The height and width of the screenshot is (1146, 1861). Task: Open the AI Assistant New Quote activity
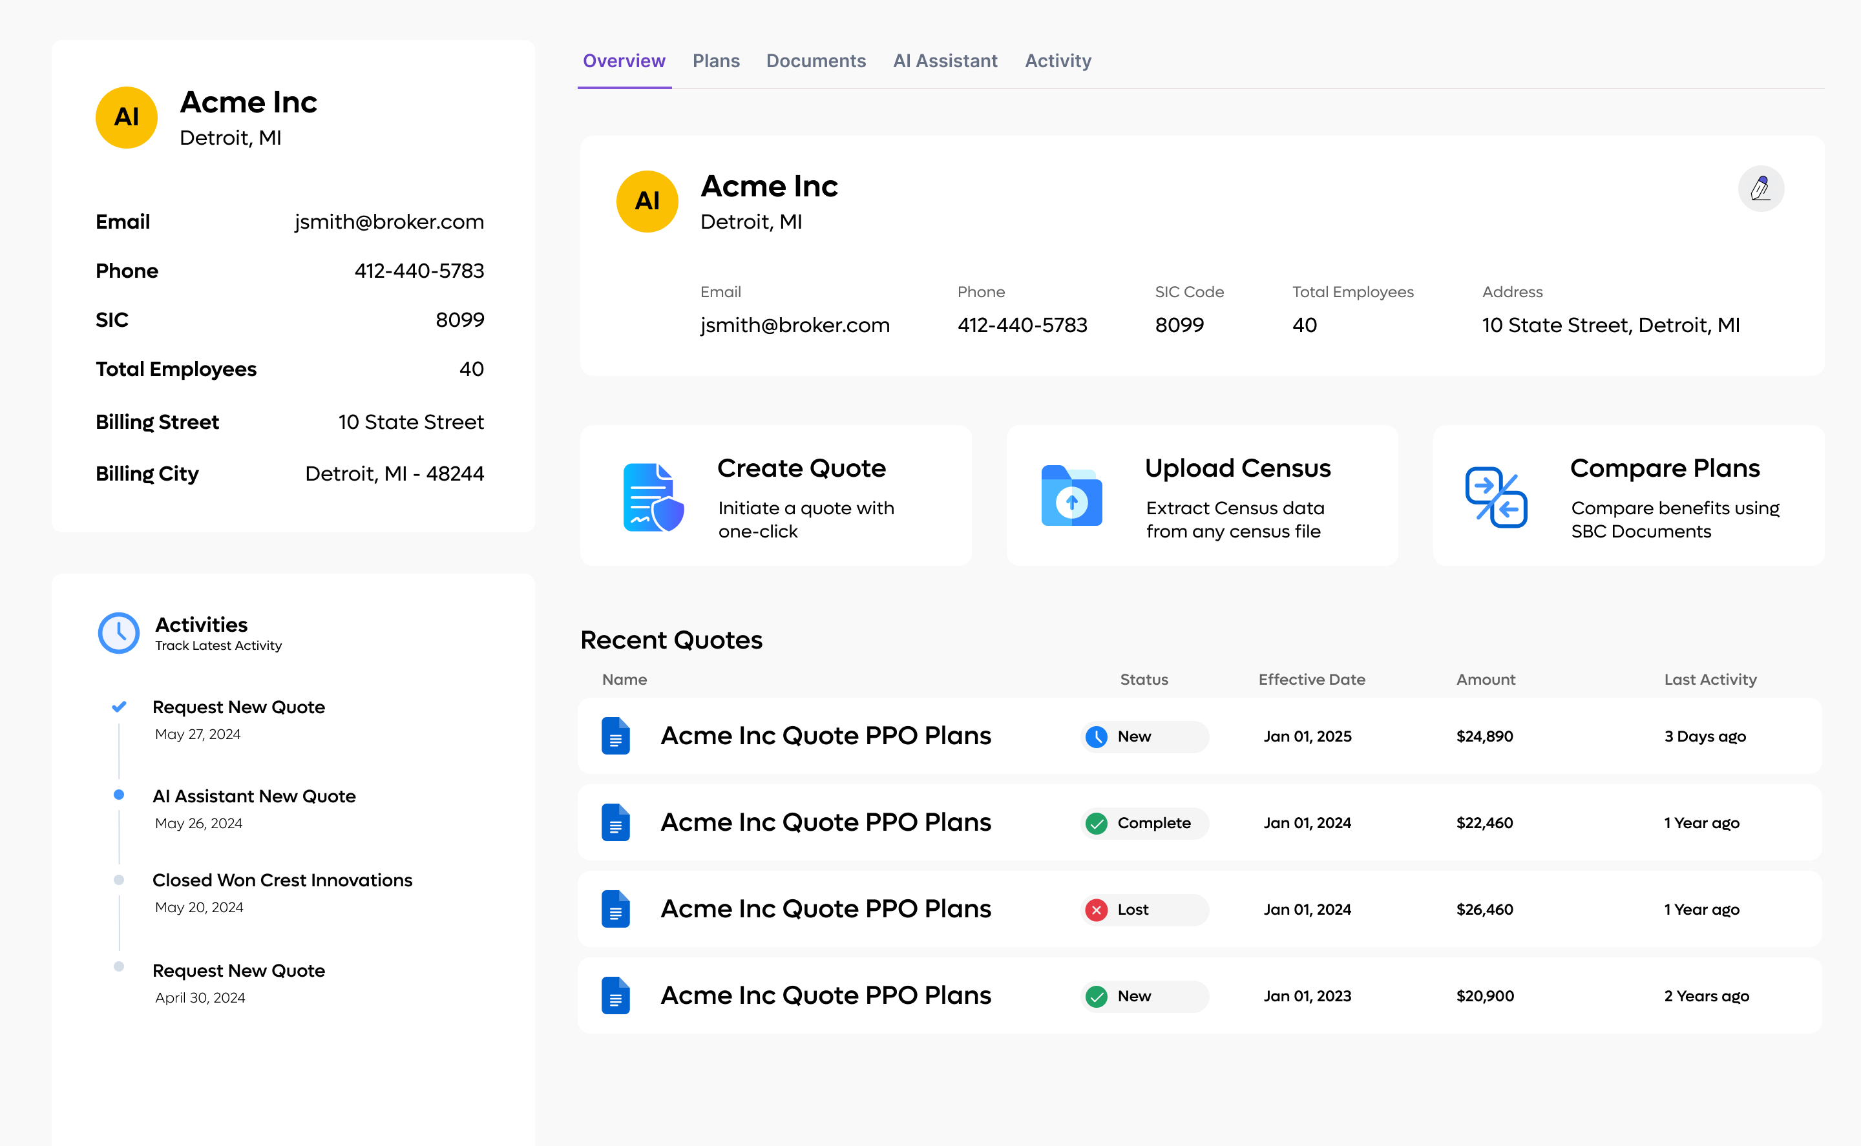[254, 797]
